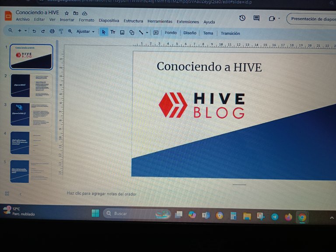Open File Explorer from the taskbar
The image size is (336, 252).
pyautogui.click(x=247, y=216)
